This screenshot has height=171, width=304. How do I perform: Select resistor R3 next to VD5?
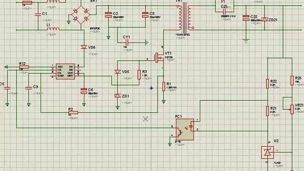coord(139,75)
